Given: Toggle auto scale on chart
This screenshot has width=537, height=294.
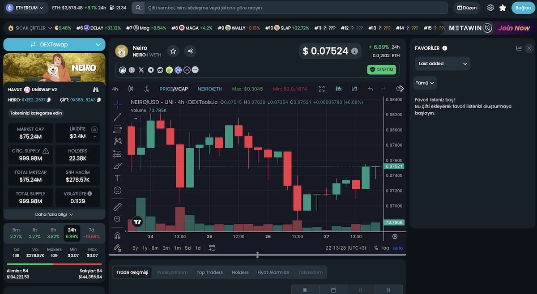Looking at the screenshot, I should pos(398,248).
